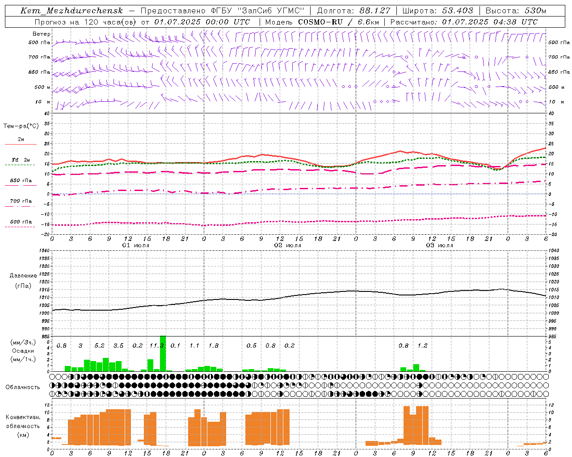The image size is (572, 457).
Task: Select the Td 2м dew point legend entry
Action: pos(21,160)
